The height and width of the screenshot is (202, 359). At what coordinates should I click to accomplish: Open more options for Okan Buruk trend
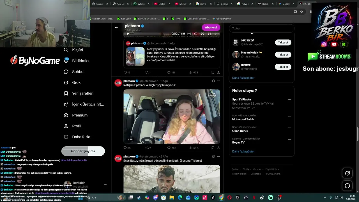point(289,128)
